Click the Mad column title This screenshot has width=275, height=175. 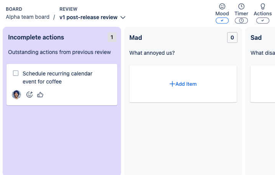tap(136, 38)
